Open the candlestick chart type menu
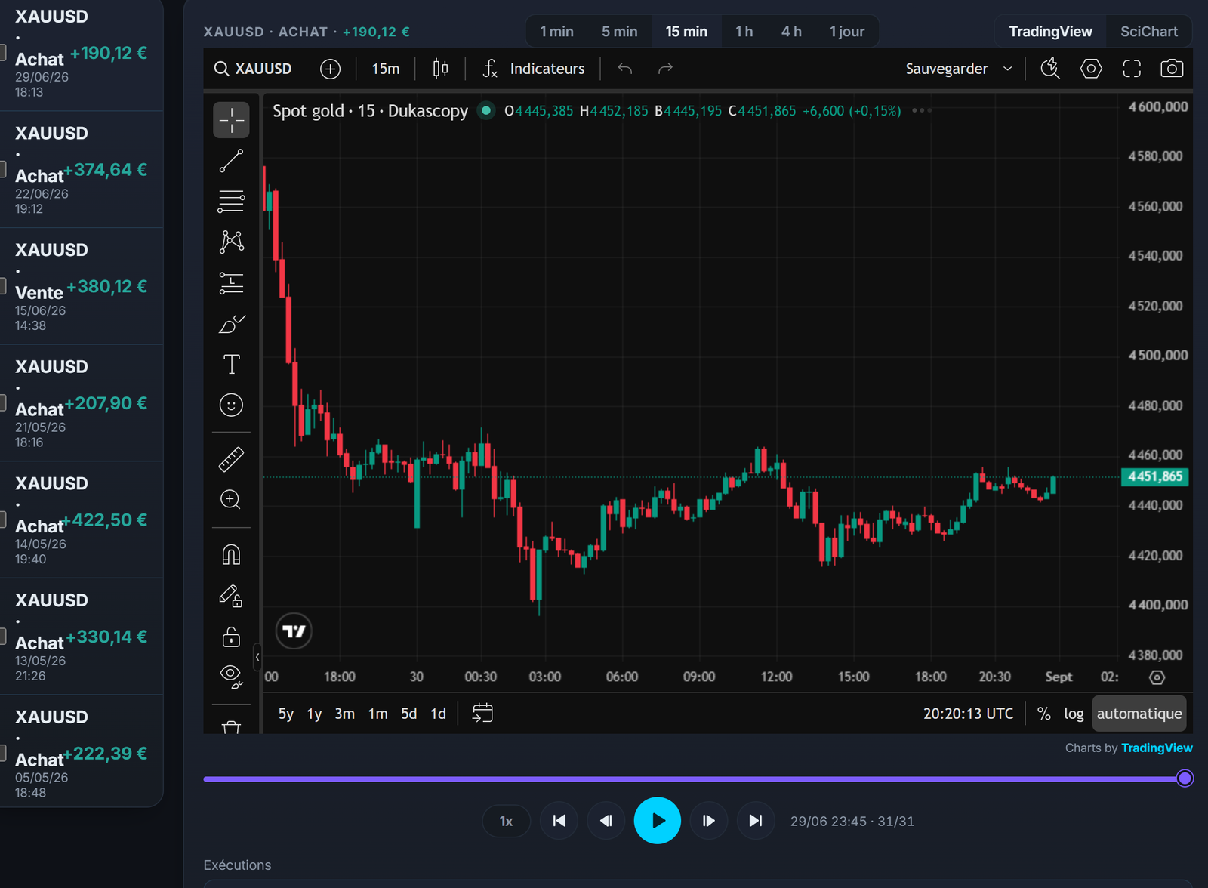1208x888 pixels. (440, 69)
